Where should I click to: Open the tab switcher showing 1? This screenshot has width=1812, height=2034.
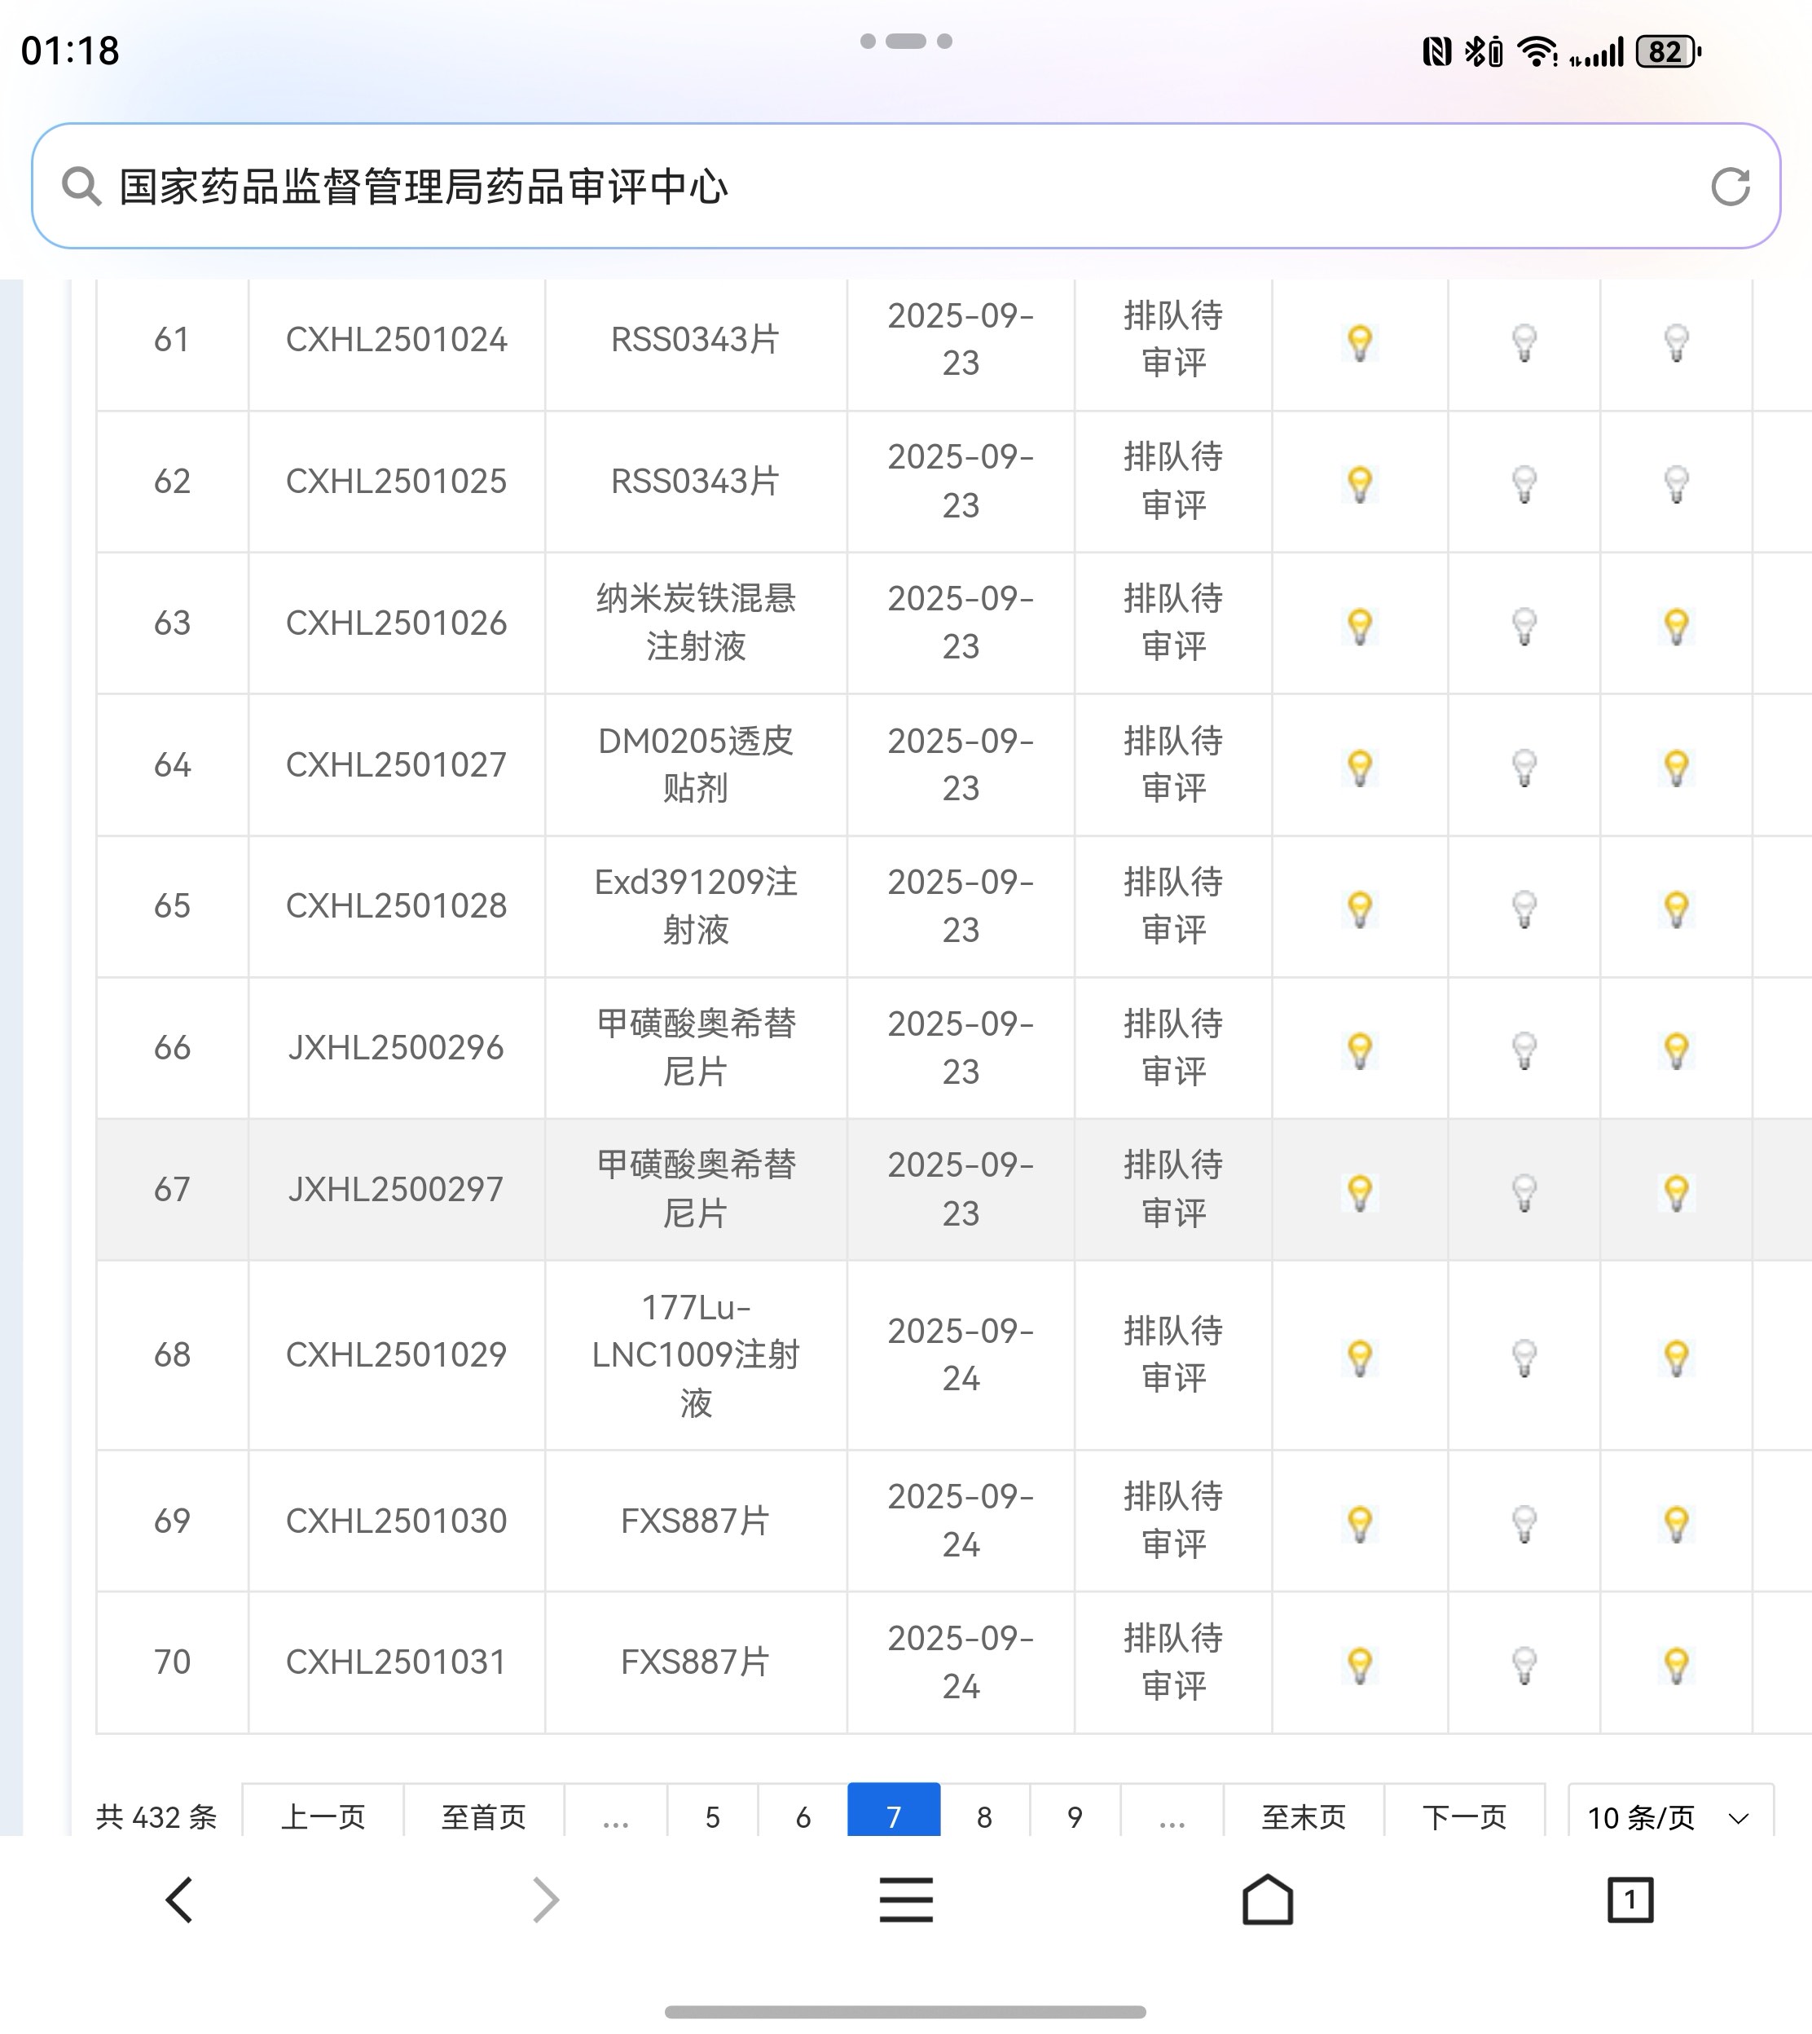(x=1629, y=1900)
